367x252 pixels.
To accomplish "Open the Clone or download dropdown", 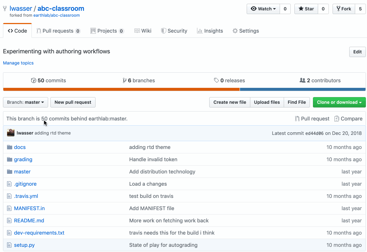I will pos(339,102).
